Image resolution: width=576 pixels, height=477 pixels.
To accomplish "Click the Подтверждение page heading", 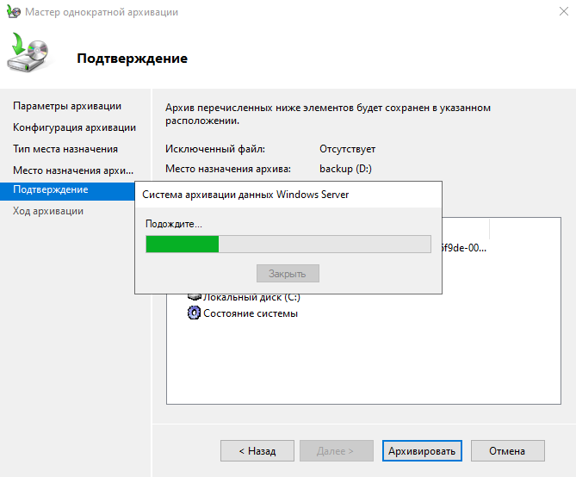I will (133, 59).
